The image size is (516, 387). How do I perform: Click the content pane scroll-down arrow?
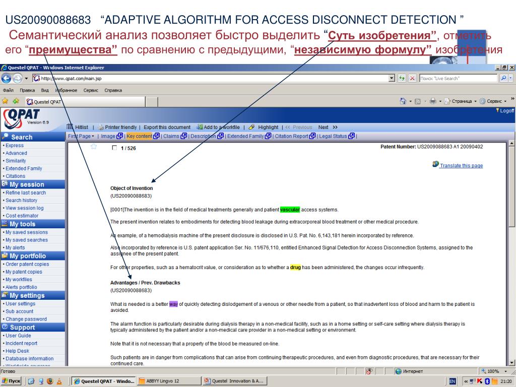click(511, 363)
